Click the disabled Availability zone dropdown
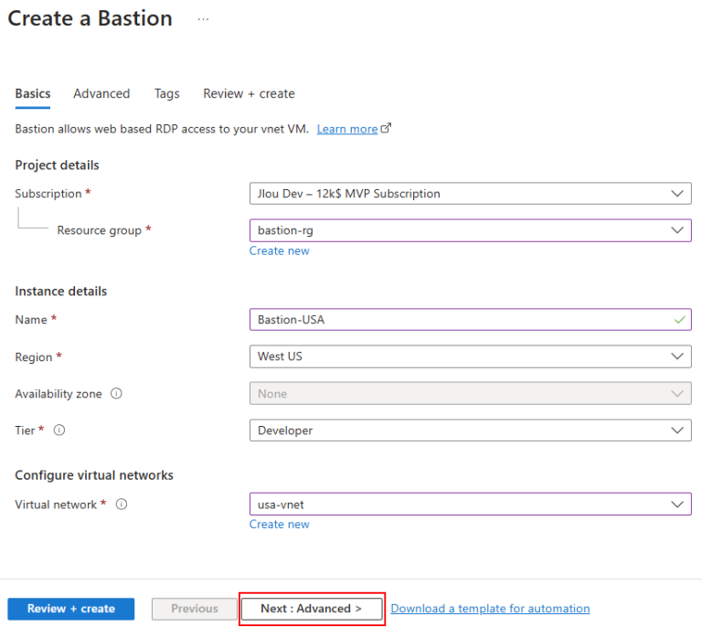Screen dimensions: 702x627 (470, 394)
